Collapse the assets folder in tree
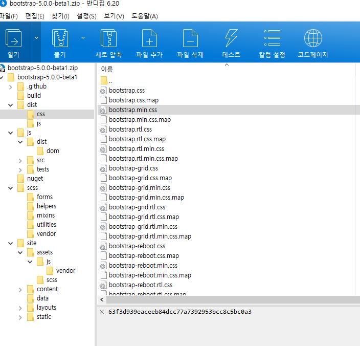This screenshot has height=346, width=360. click(x=20, y=252)
